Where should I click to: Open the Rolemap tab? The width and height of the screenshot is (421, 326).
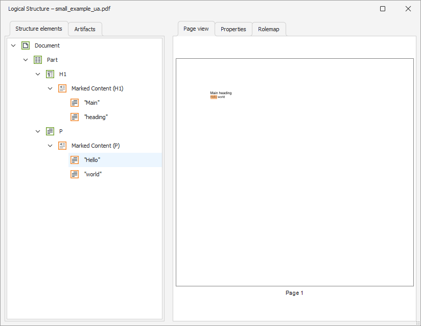[269, 29]
